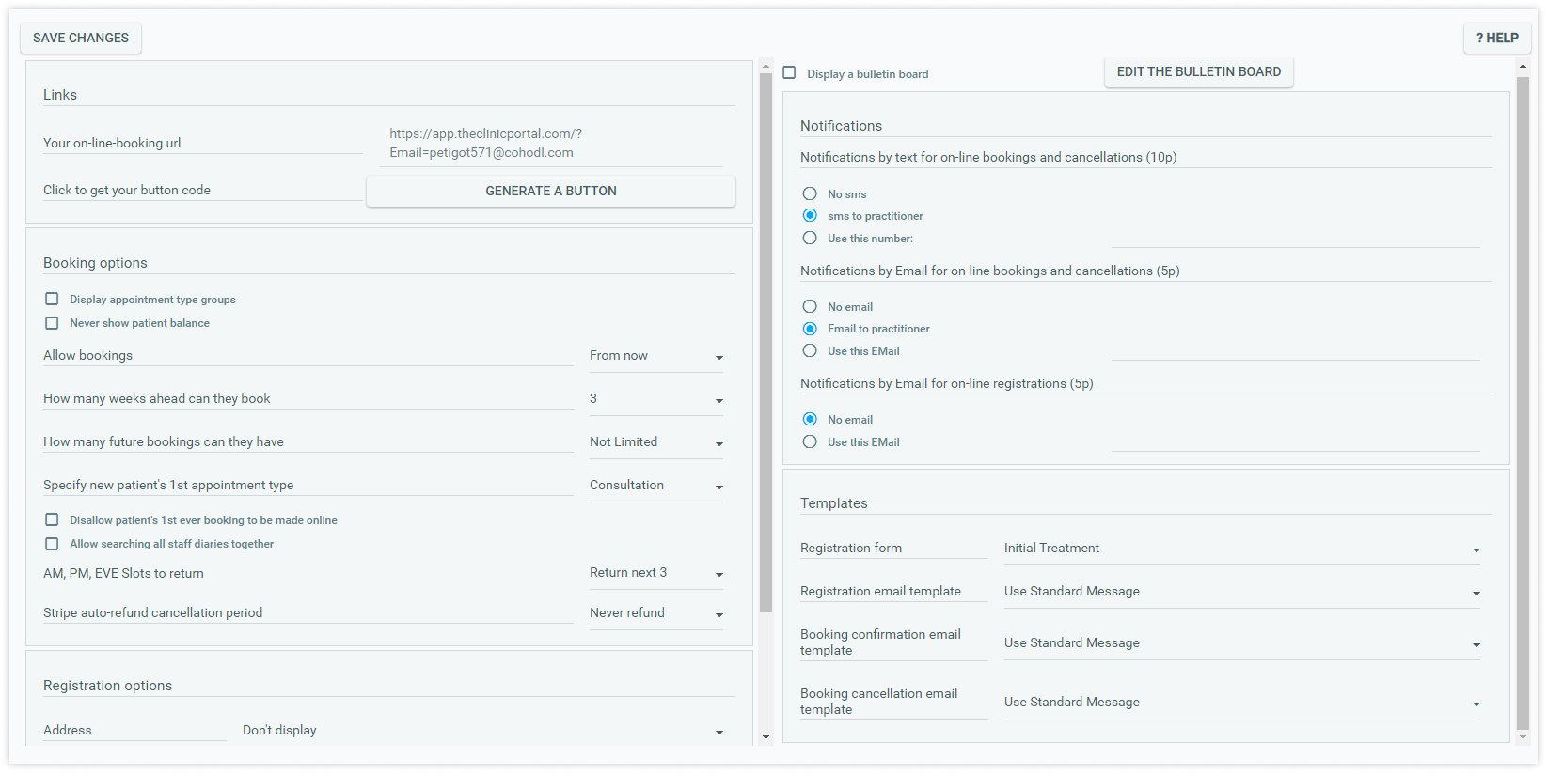Check Never show patient balance
Screen dimensions: 1547x773
[52, 322]
